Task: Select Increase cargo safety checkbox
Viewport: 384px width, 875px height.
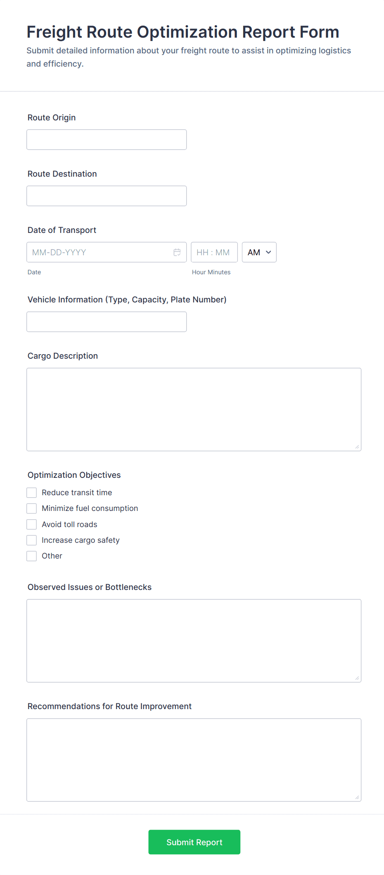Action: pyautogui.click(x=32, y=540)
